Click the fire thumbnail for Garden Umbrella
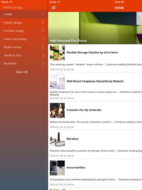Screen dimensions: 142x190 click(57, 110)
